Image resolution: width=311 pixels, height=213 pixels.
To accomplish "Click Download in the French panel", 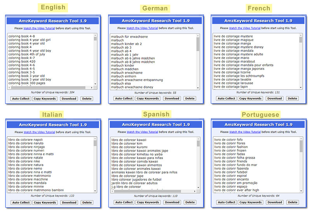I will click(274, 99).
